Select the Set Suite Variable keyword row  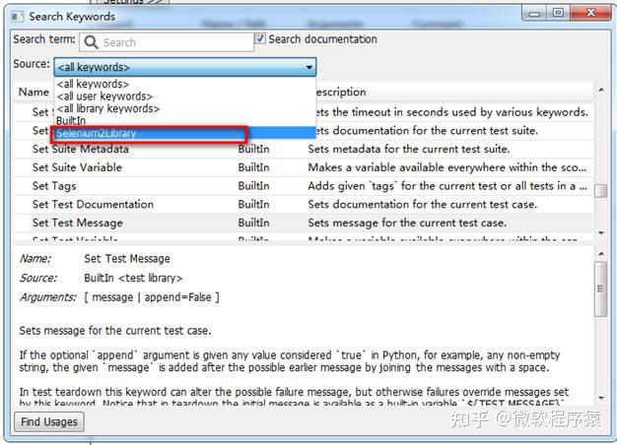click(x=79, y=168)
